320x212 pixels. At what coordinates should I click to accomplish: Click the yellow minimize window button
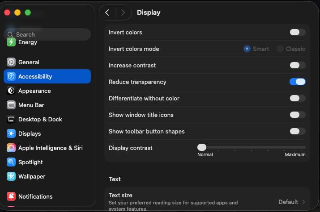point(17,12)
